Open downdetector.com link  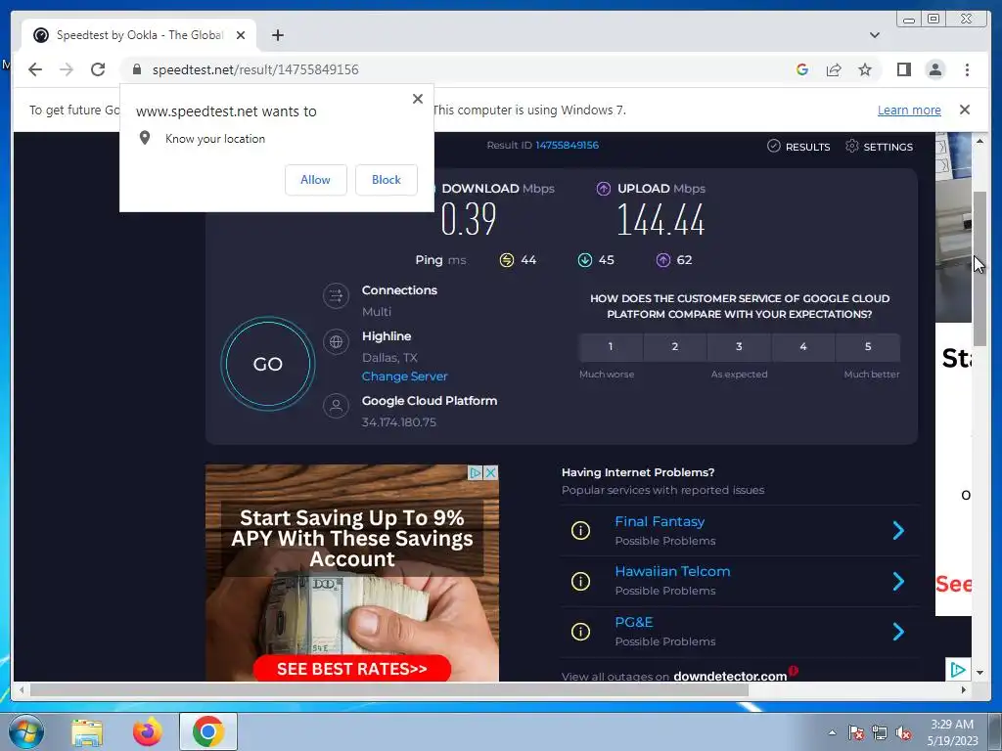click(x=730, y=676)
